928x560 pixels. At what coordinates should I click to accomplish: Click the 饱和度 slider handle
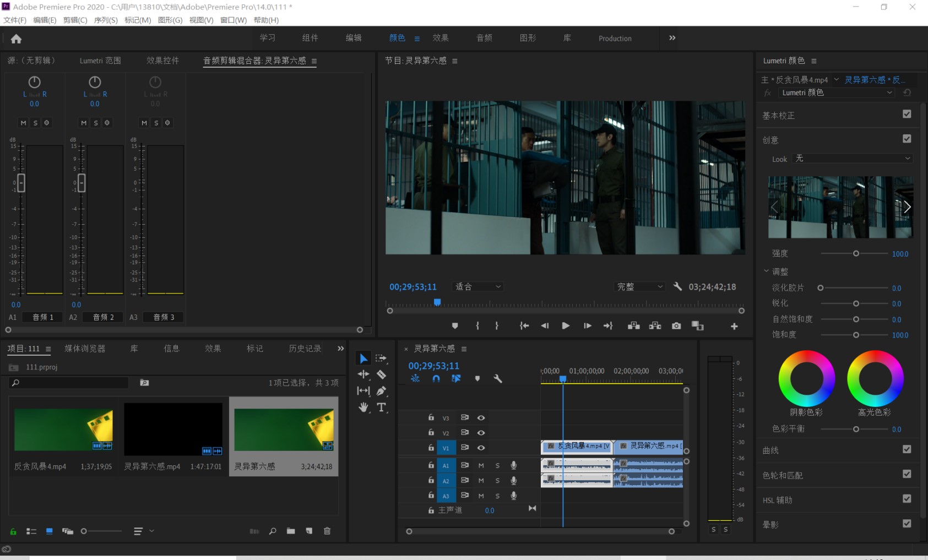click(856, 335)
